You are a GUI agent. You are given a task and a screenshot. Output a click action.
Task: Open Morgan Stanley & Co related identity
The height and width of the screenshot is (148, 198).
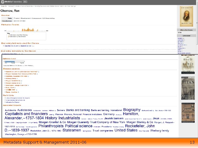click(x=13, y=83)
